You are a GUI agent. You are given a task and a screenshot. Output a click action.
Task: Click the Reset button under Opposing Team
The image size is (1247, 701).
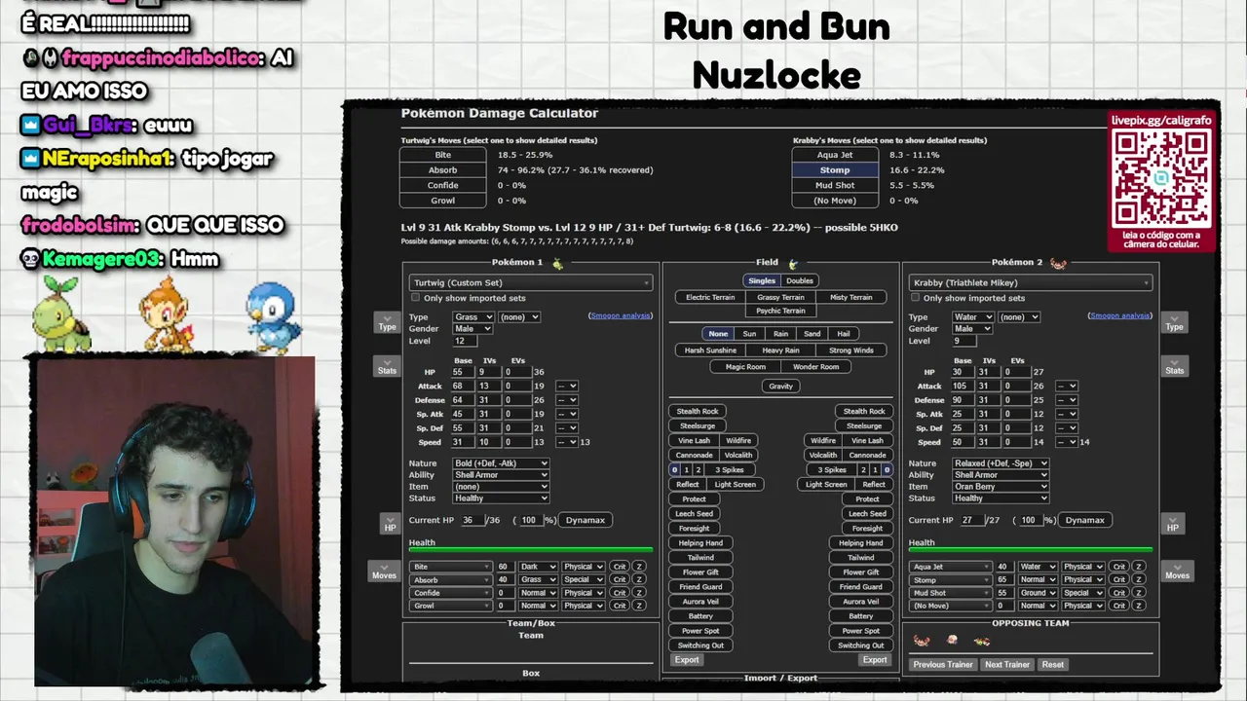click(1052, 664)
